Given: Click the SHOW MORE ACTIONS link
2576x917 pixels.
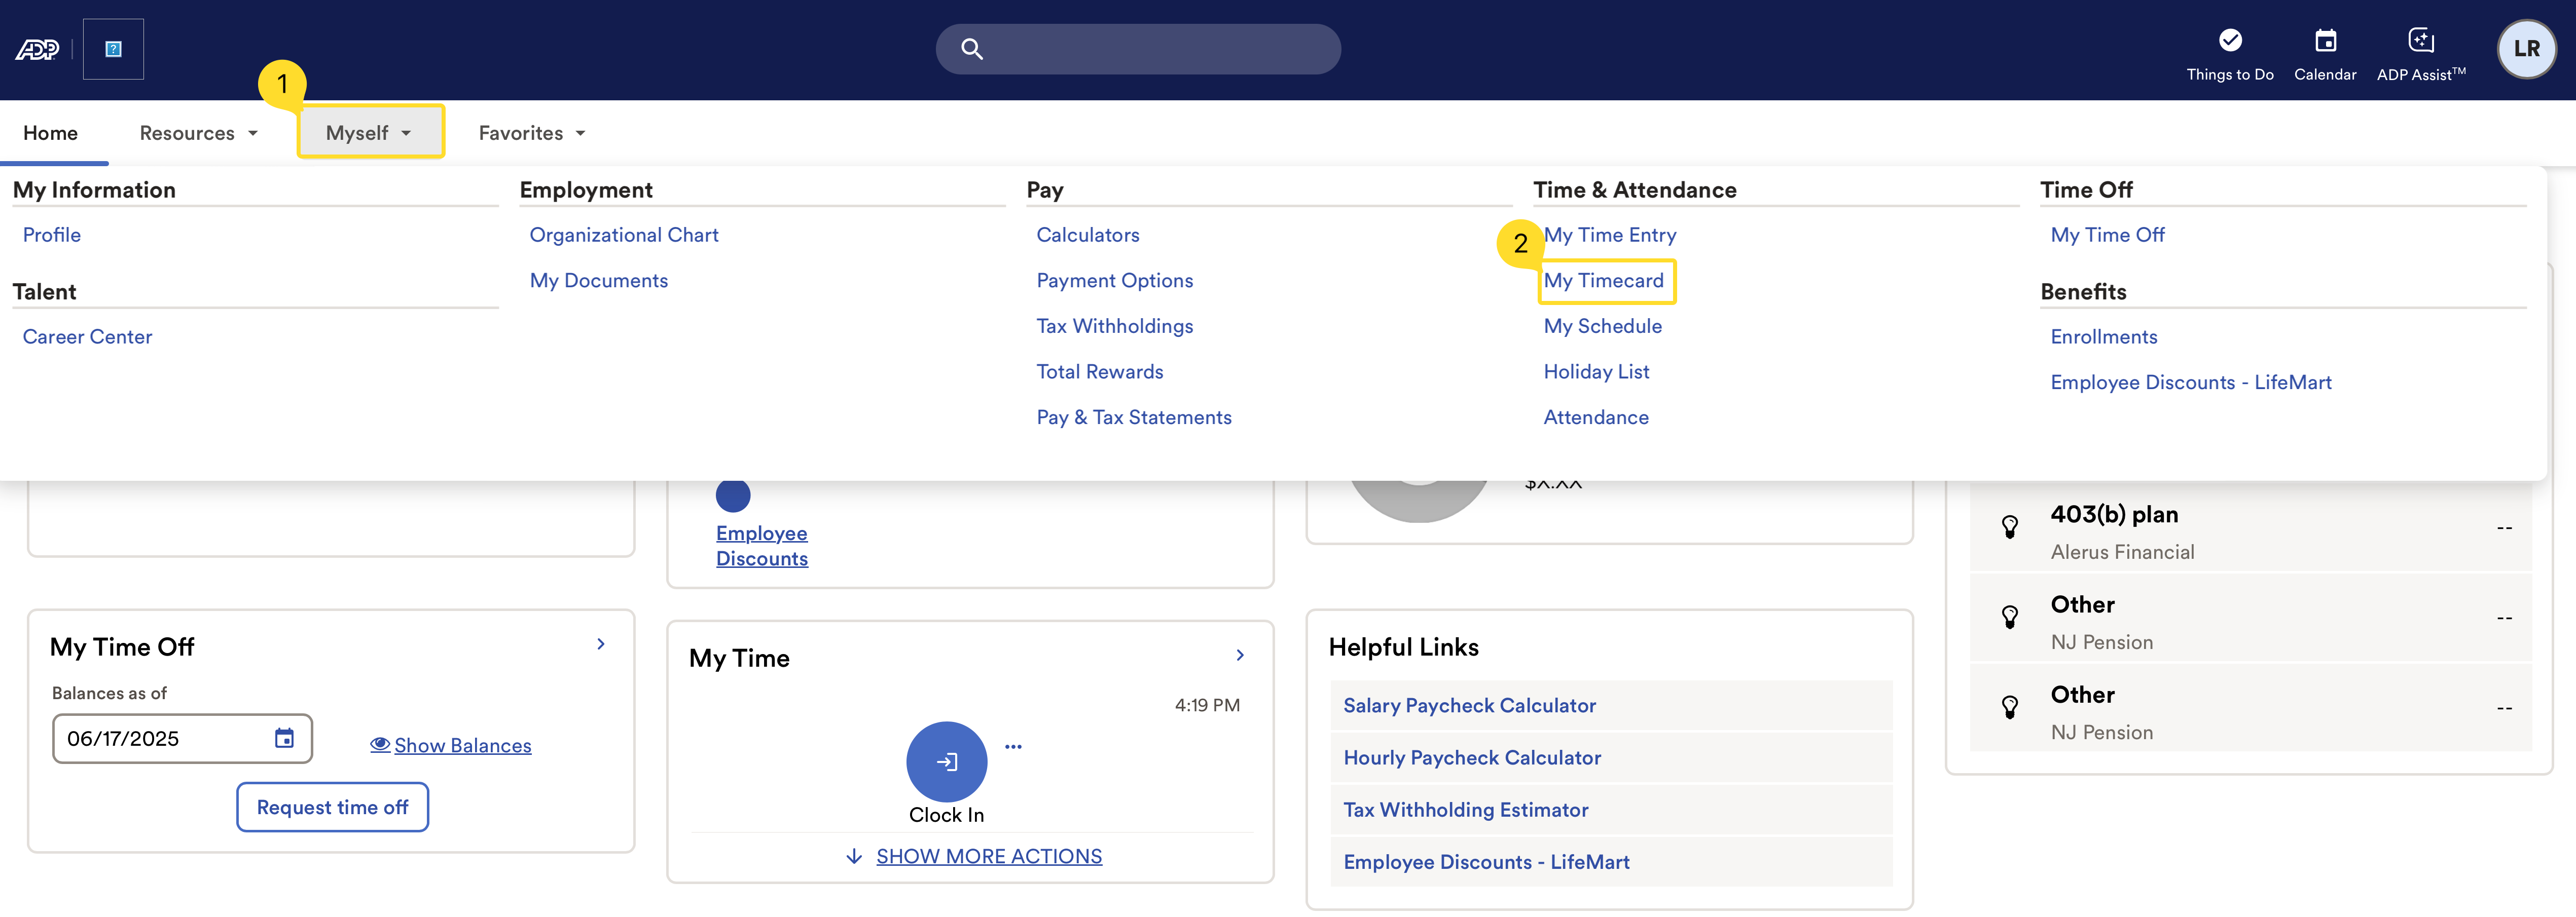Looking at the screenshot, I should pos(988,856).
